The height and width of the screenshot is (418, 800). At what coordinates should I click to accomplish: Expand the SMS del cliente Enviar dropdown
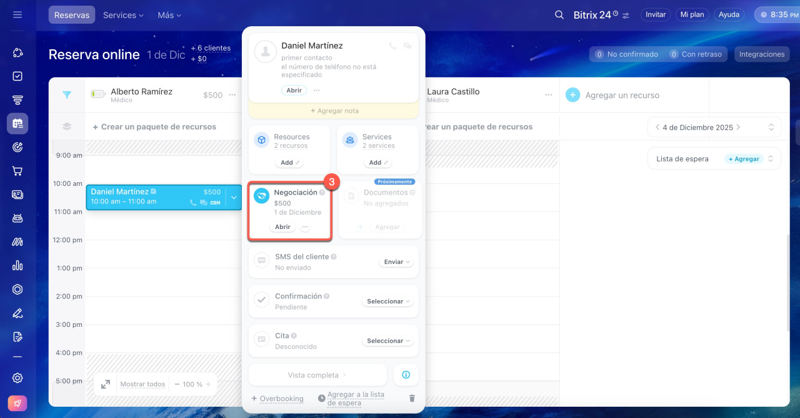point(397,262)
